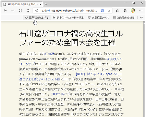Open the home page
The height and width of the screenshot is (117, 146).
28,10
